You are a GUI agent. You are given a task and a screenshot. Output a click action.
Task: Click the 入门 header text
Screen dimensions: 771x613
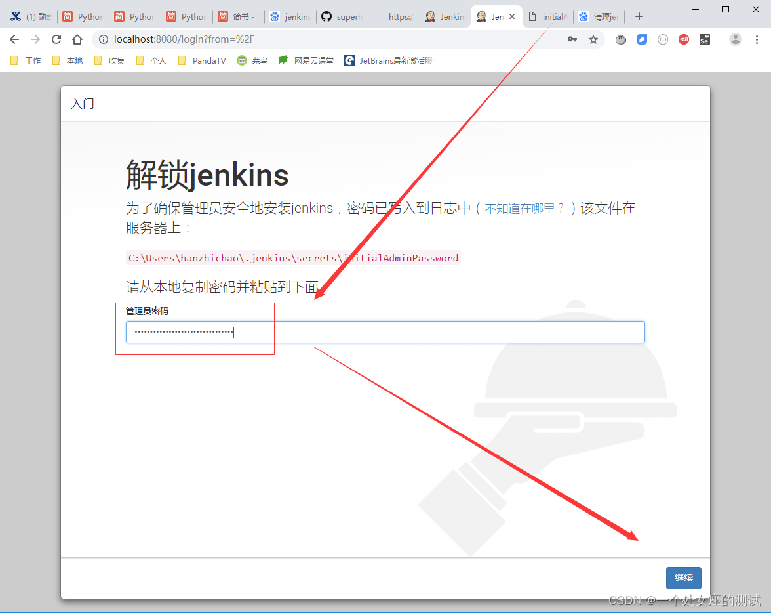tap(83, 104)
